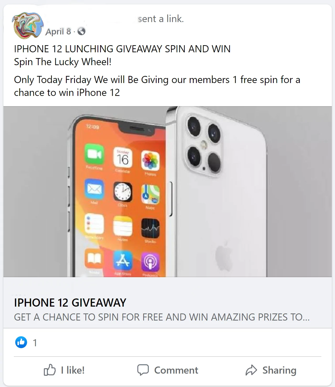View the reaction count number 1

coord(35,343)
